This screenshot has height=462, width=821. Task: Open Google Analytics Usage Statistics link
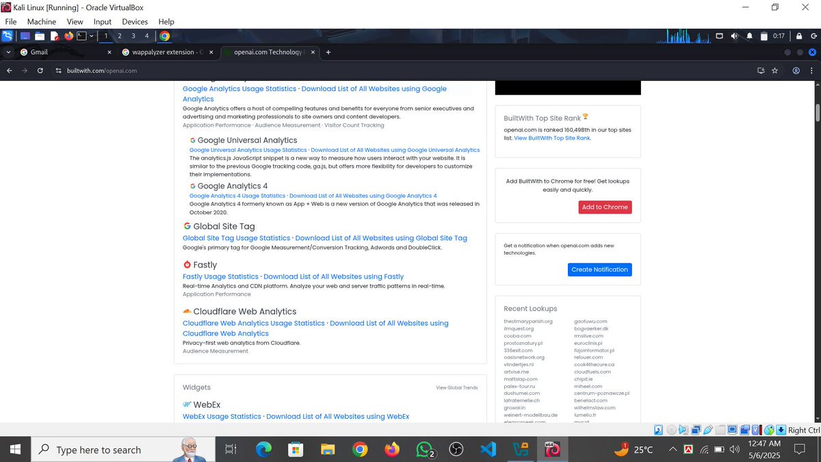click(239, 89)
